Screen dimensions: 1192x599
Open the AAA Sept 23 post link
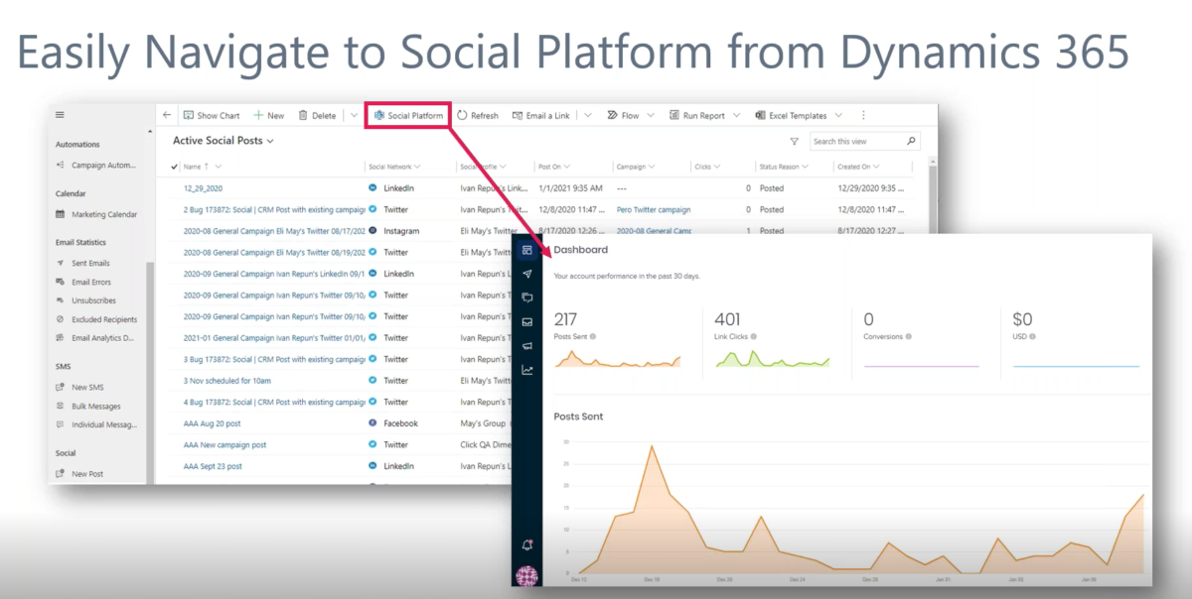[213, 466]
